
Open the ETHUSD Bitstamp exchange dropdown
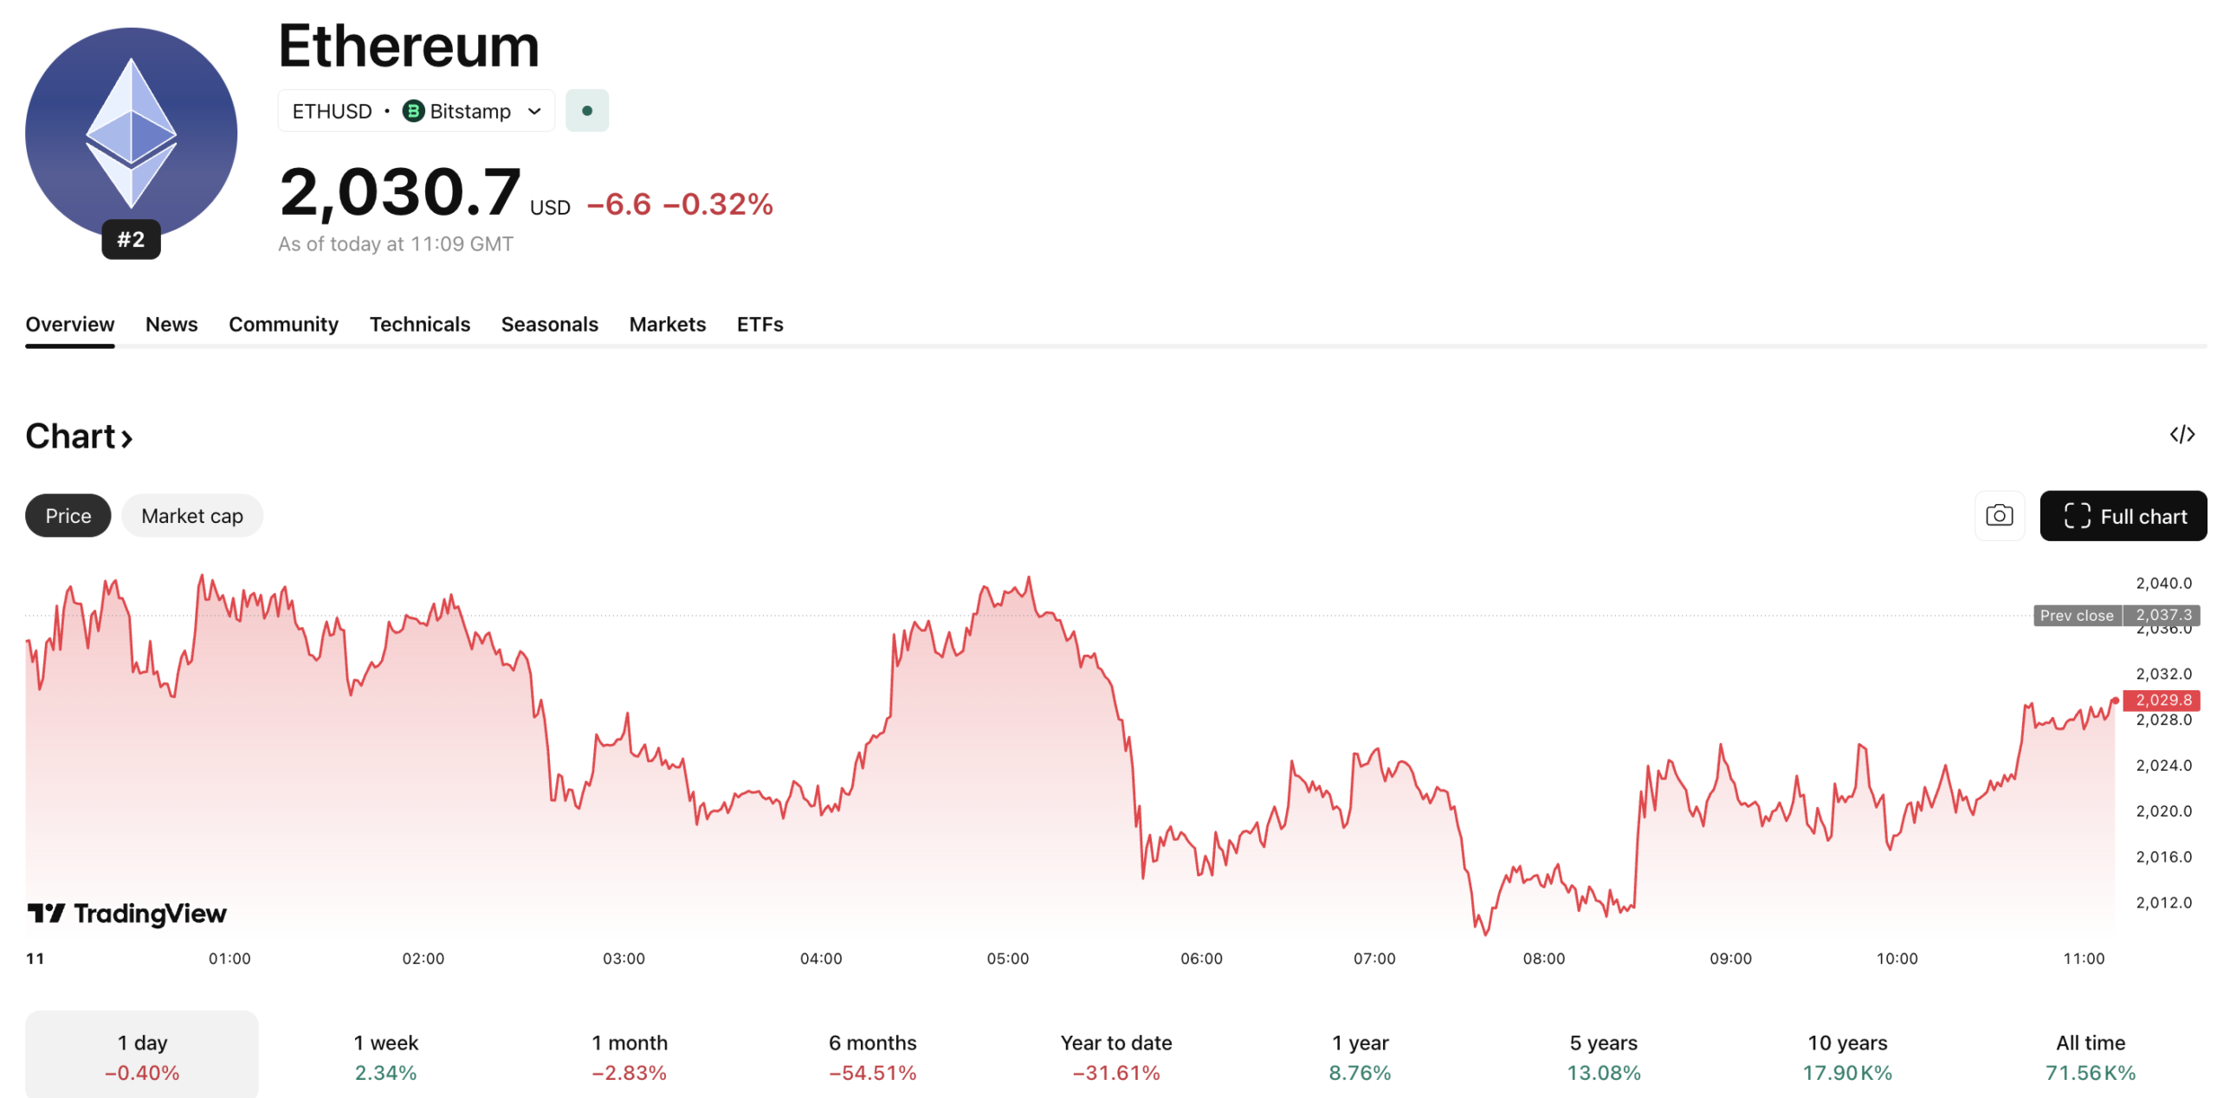point(416,111)
